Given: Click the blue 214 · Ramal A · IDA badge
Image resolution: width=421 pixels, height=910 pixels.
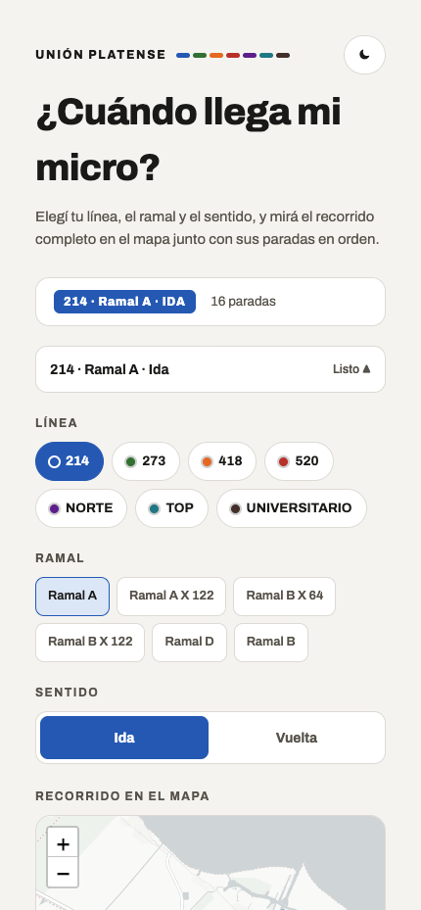Looking at the screenshot, I should click(x=124, y=302).
